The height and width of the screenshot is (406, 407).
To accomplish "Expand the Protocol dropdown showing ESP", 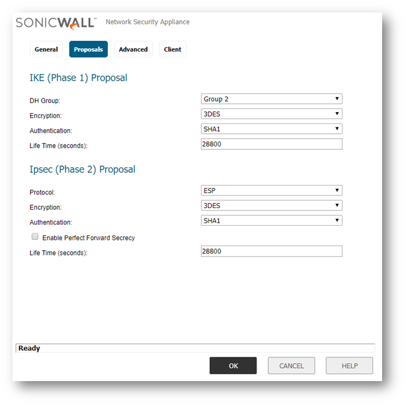I will (271, 190).
